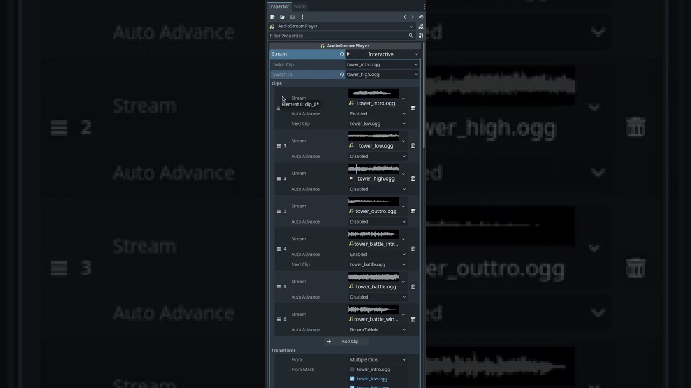Uncheck tower_low.ogg in From Mask
The image size is (691, 388).
point(352,379)
